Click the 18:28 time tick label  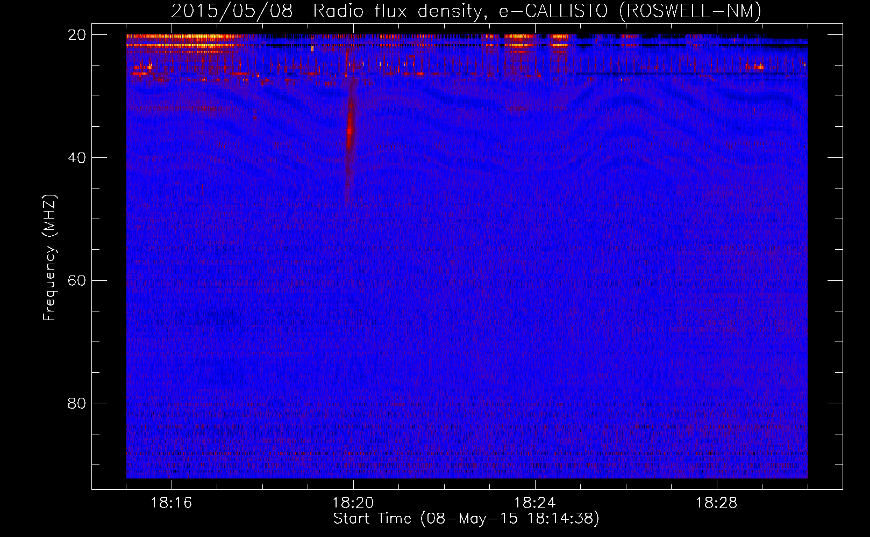click(717, 503)
